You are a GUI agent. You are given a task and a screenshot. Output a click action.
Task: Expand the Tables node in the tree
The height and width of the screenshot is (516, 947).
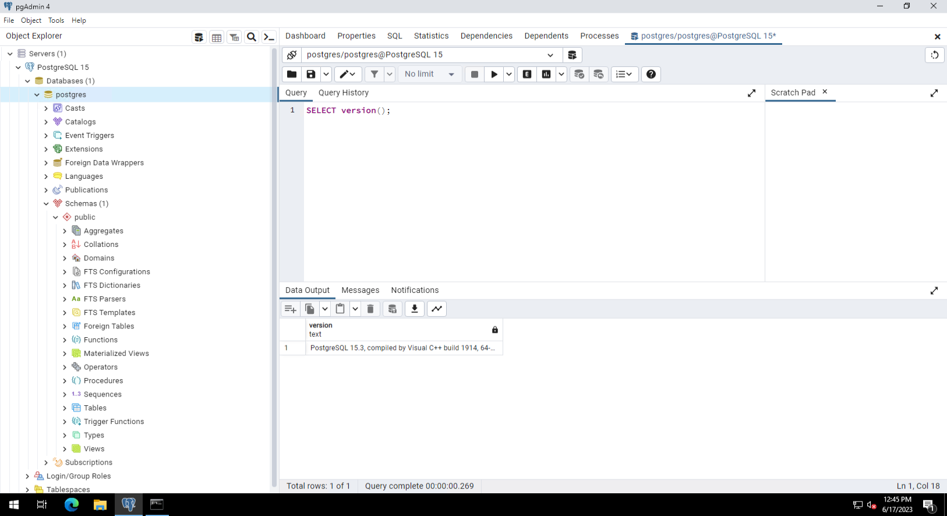point(65,408)
